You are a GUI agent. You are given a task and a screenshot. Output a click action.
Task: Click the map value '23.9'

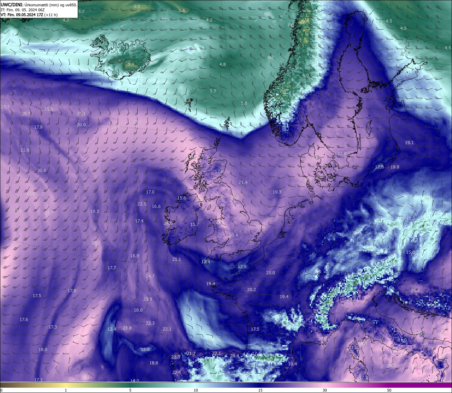click(148, 299)
